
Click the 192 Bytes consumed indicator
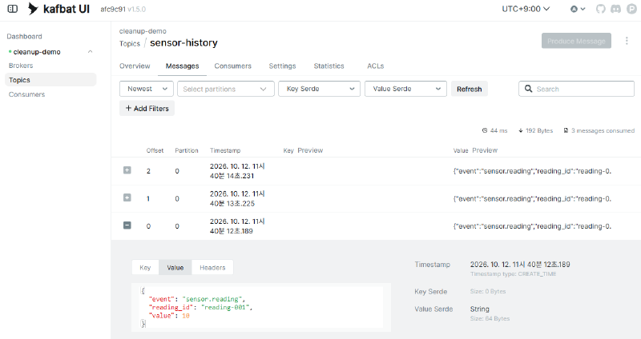535,130
